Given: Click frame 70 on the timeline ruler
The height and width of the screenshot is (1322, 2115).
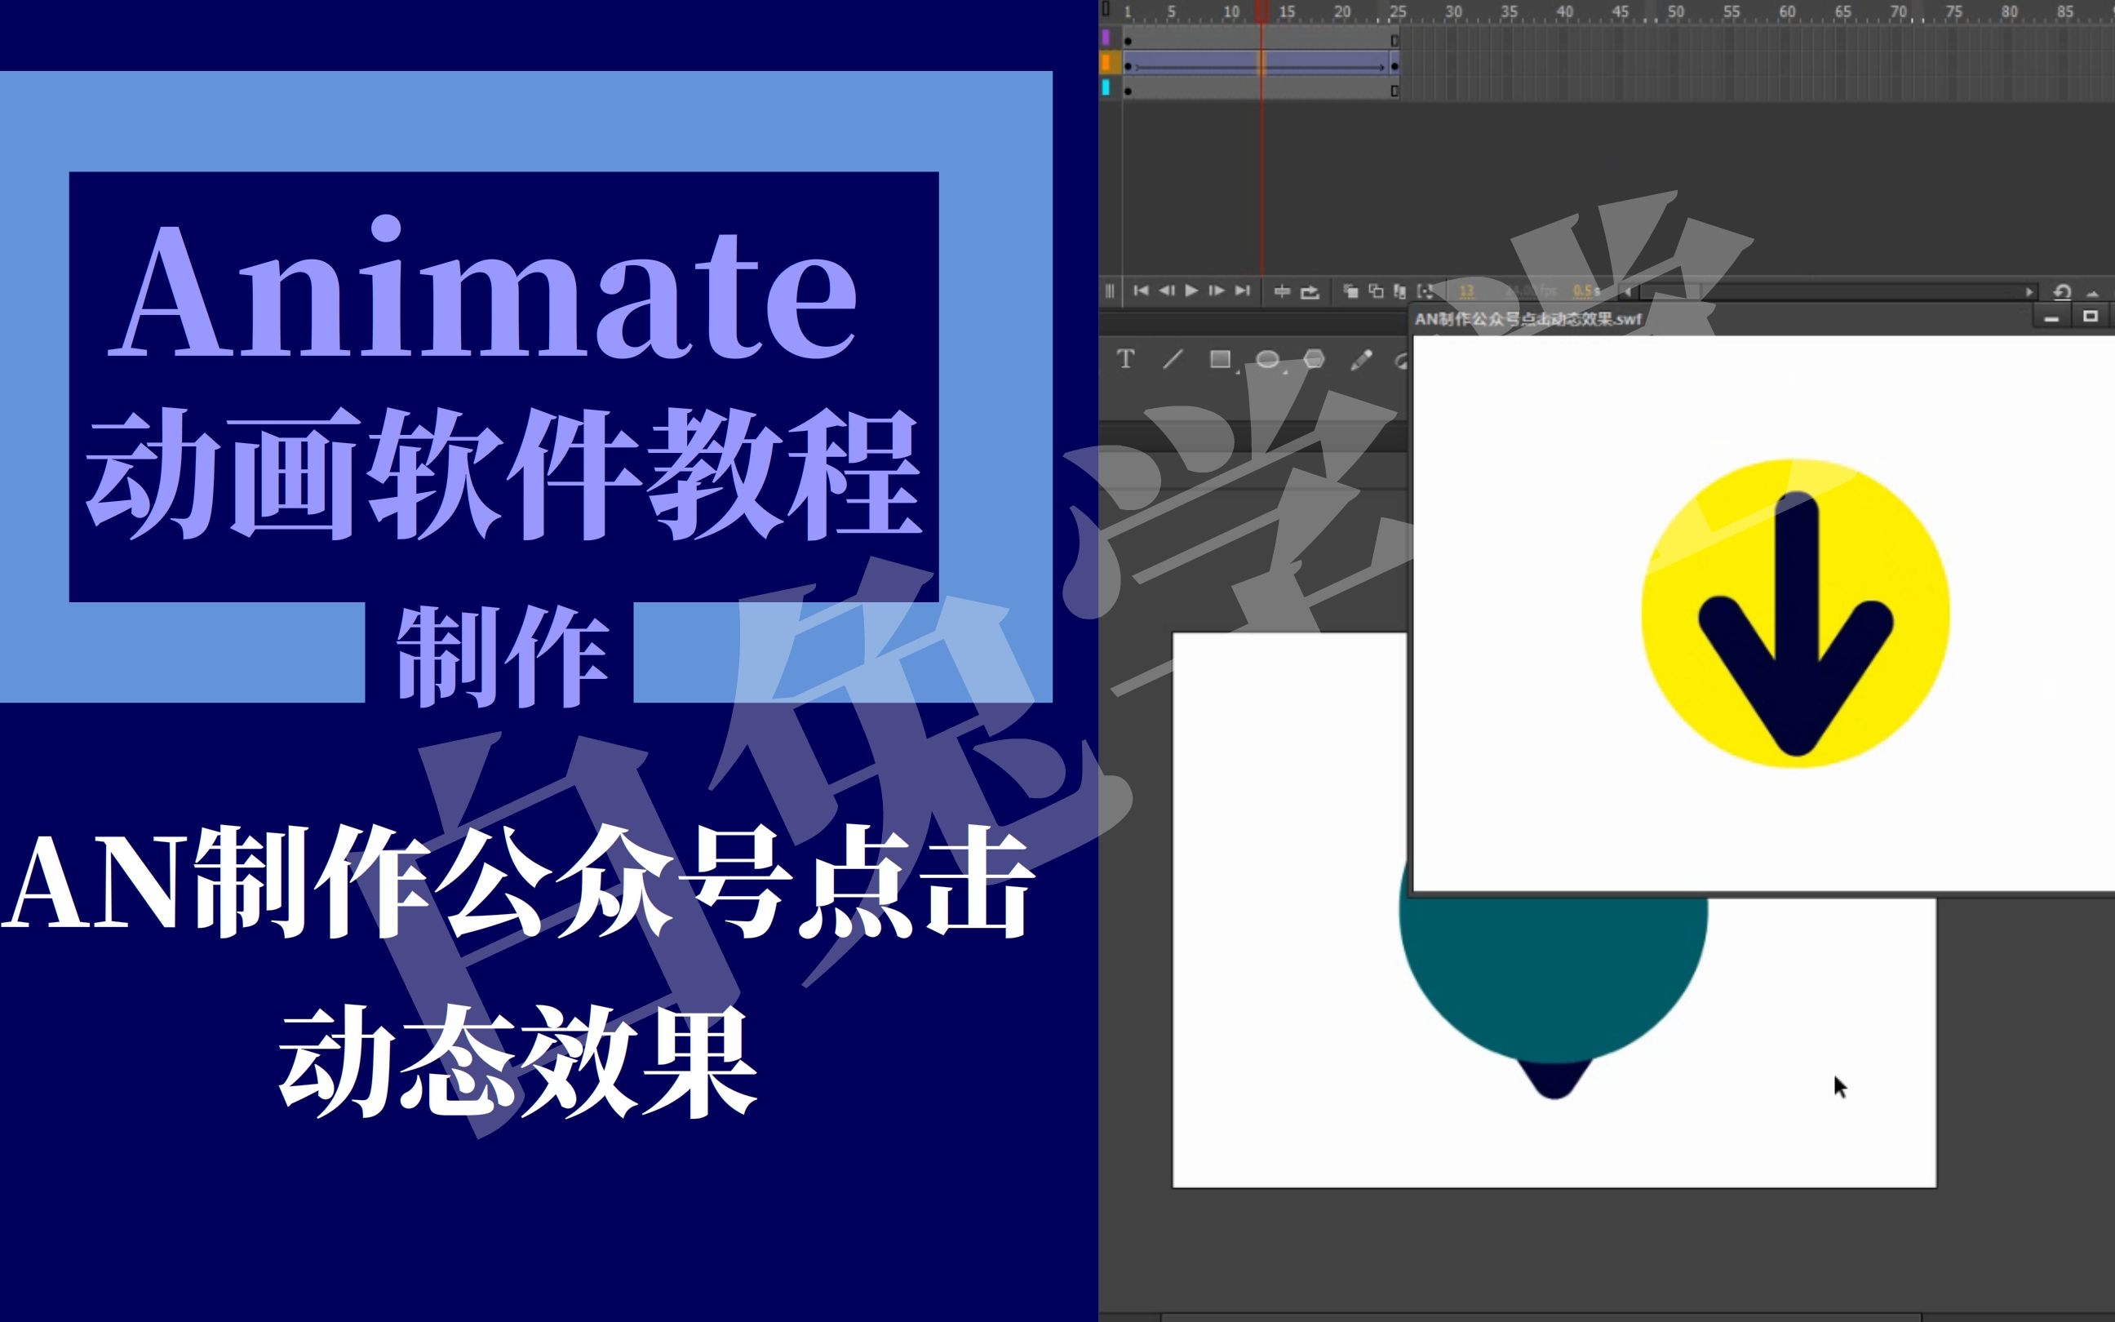Looking at the screenshot, I should 1898,11.
